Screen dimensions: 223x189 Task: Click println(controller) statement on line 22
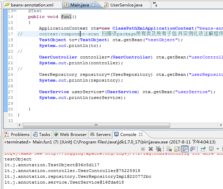click(x=81, y=63)
